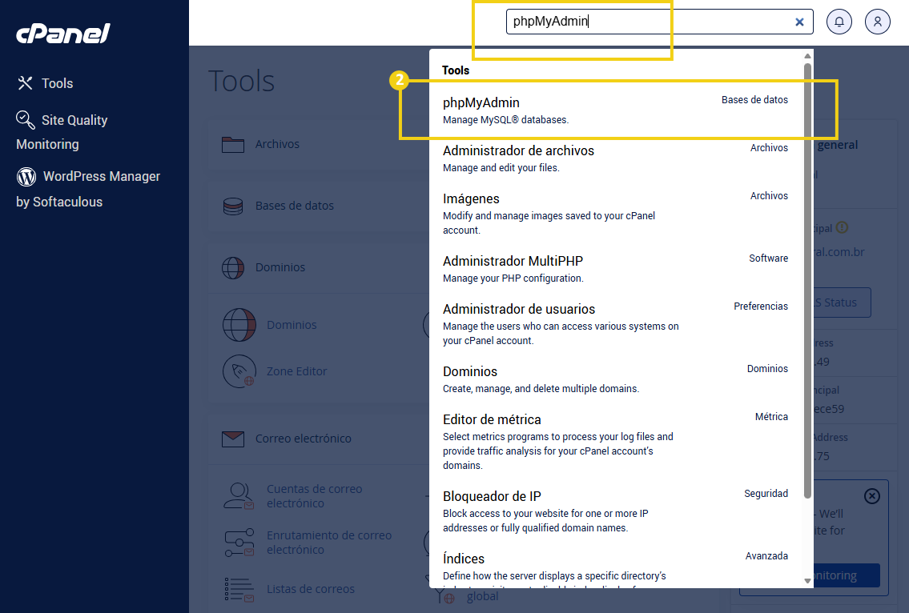Screen dimensions: 909x613
Task: Select Tools in the sidebar
Action: [56, 83]
